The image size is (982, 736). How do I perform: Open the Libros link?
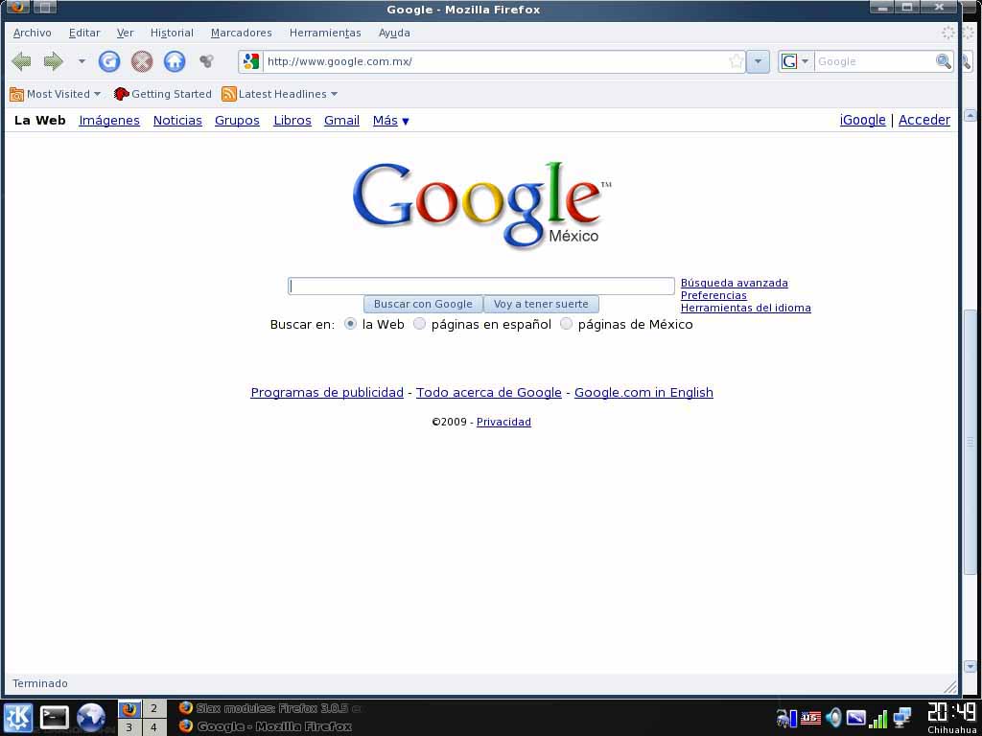(x=292, y=120)
